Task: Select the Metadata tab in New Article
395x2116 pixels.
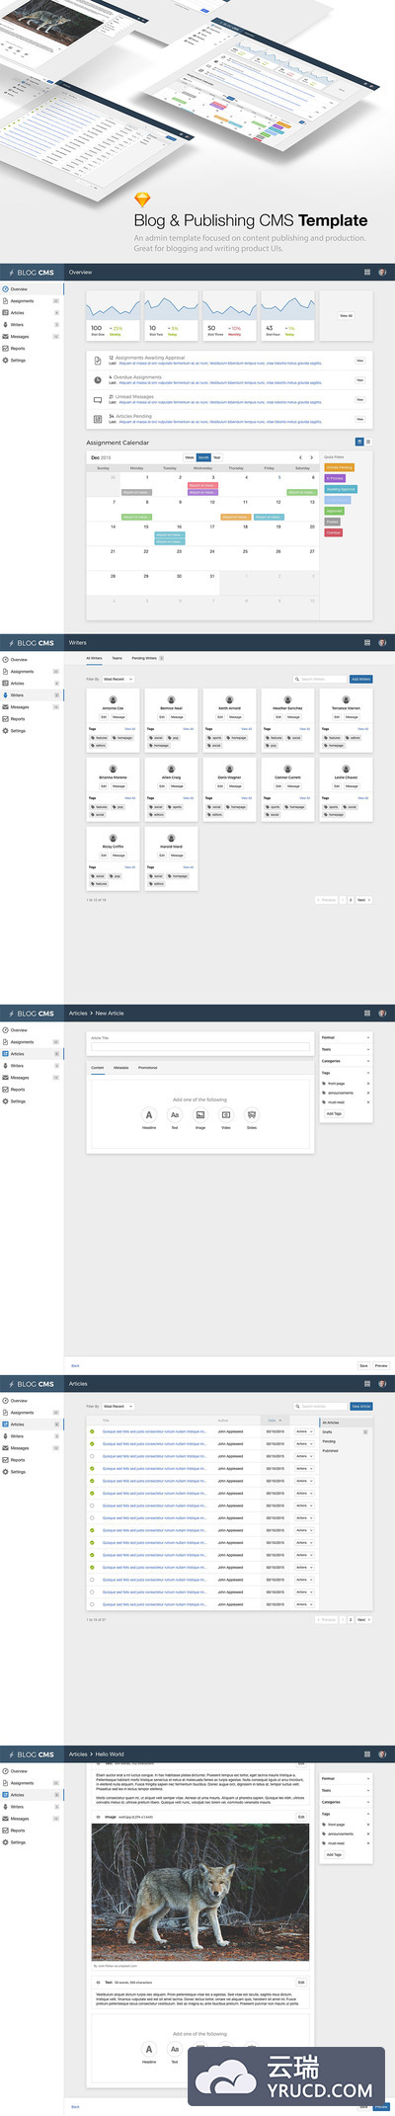Action: pyautogui.click(x=120, y=1068)
